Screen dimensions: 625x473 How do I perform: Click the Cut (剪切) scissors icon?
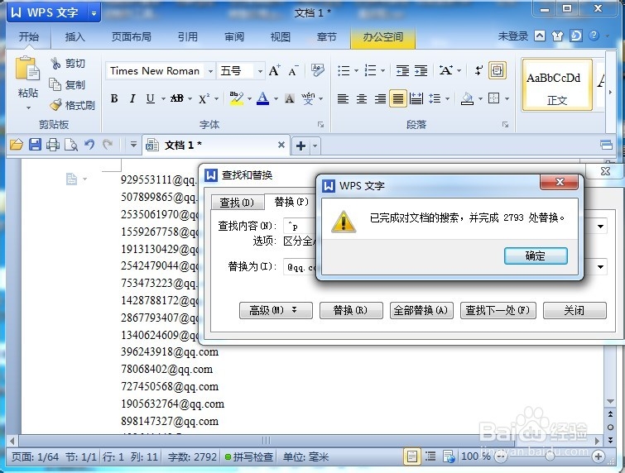55,64
